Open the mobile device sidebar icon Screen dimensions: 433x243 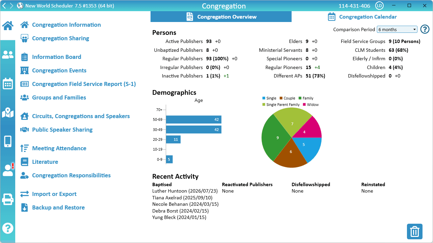[x=8, y=141]
